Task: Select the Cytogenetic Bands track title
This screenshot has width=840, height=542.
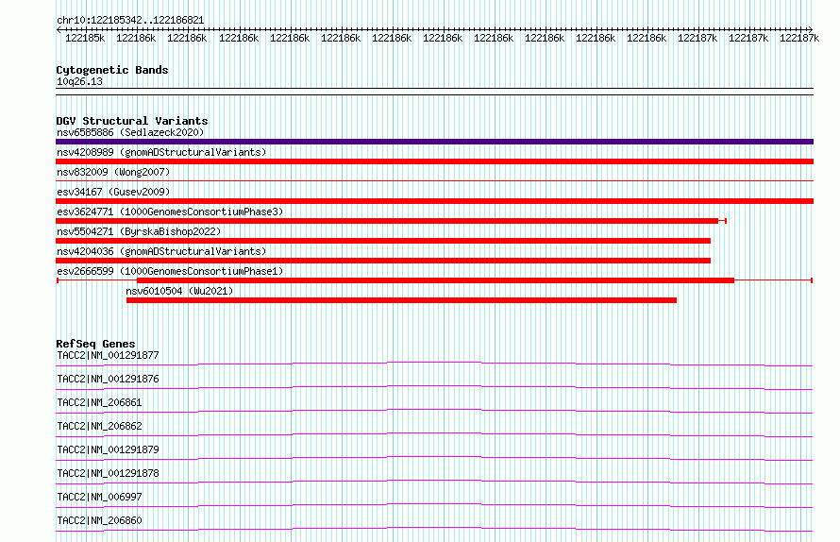Action: tap(112, 70)
